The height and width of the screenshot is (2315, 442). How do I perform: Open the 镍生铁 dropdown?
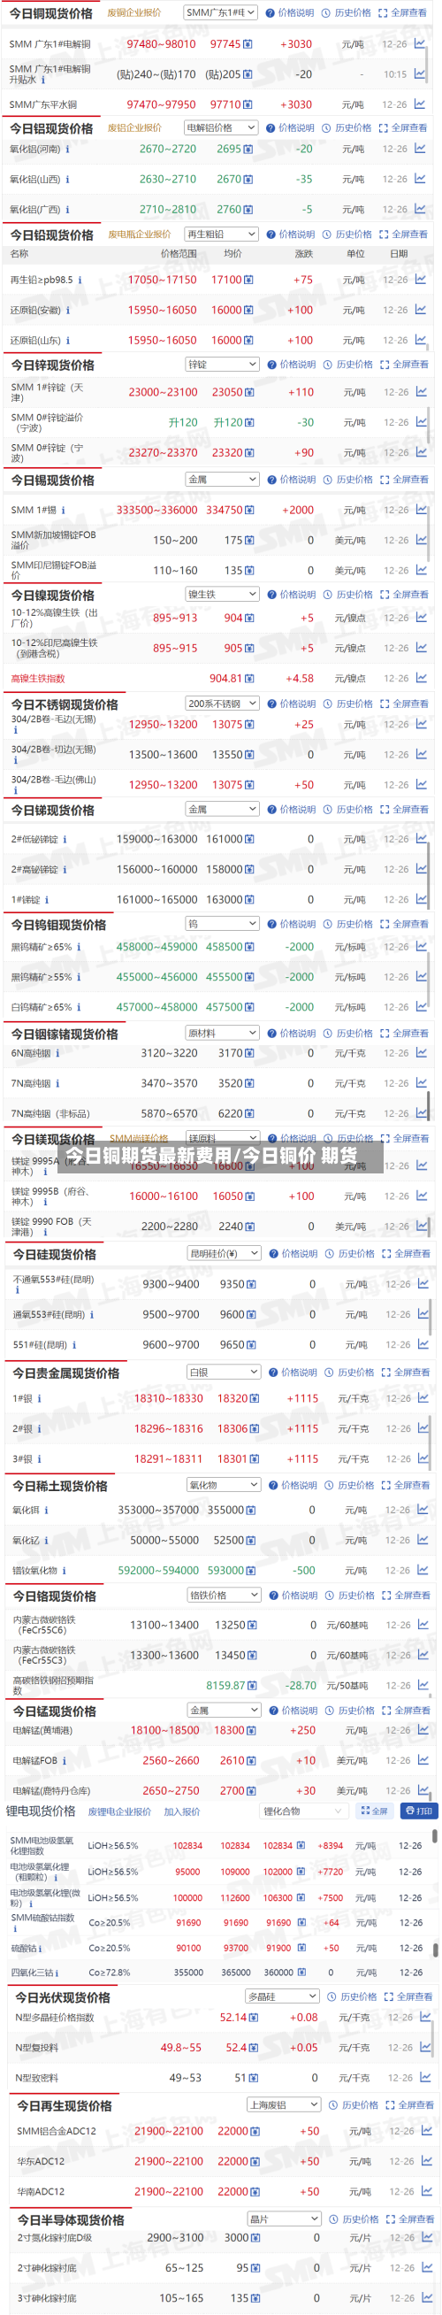[222, 594]
